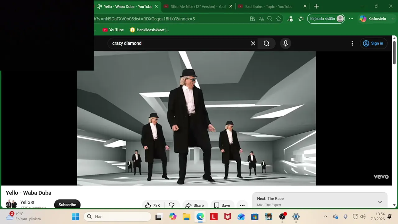
Task: Open the avatar app icon on taskbar
Action: point(269,217)
